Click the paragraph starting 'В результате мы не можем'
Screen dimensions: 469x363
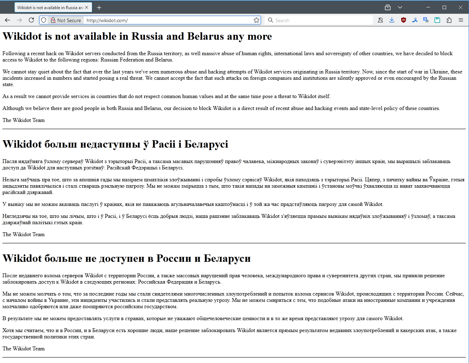pos(203,318)
